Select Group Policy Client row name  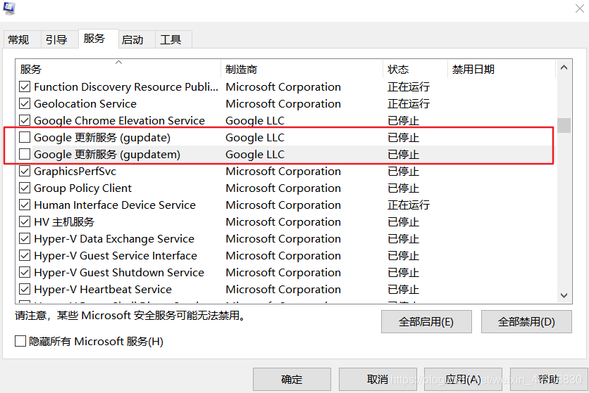pyautogui.click(x=83, y=188)
